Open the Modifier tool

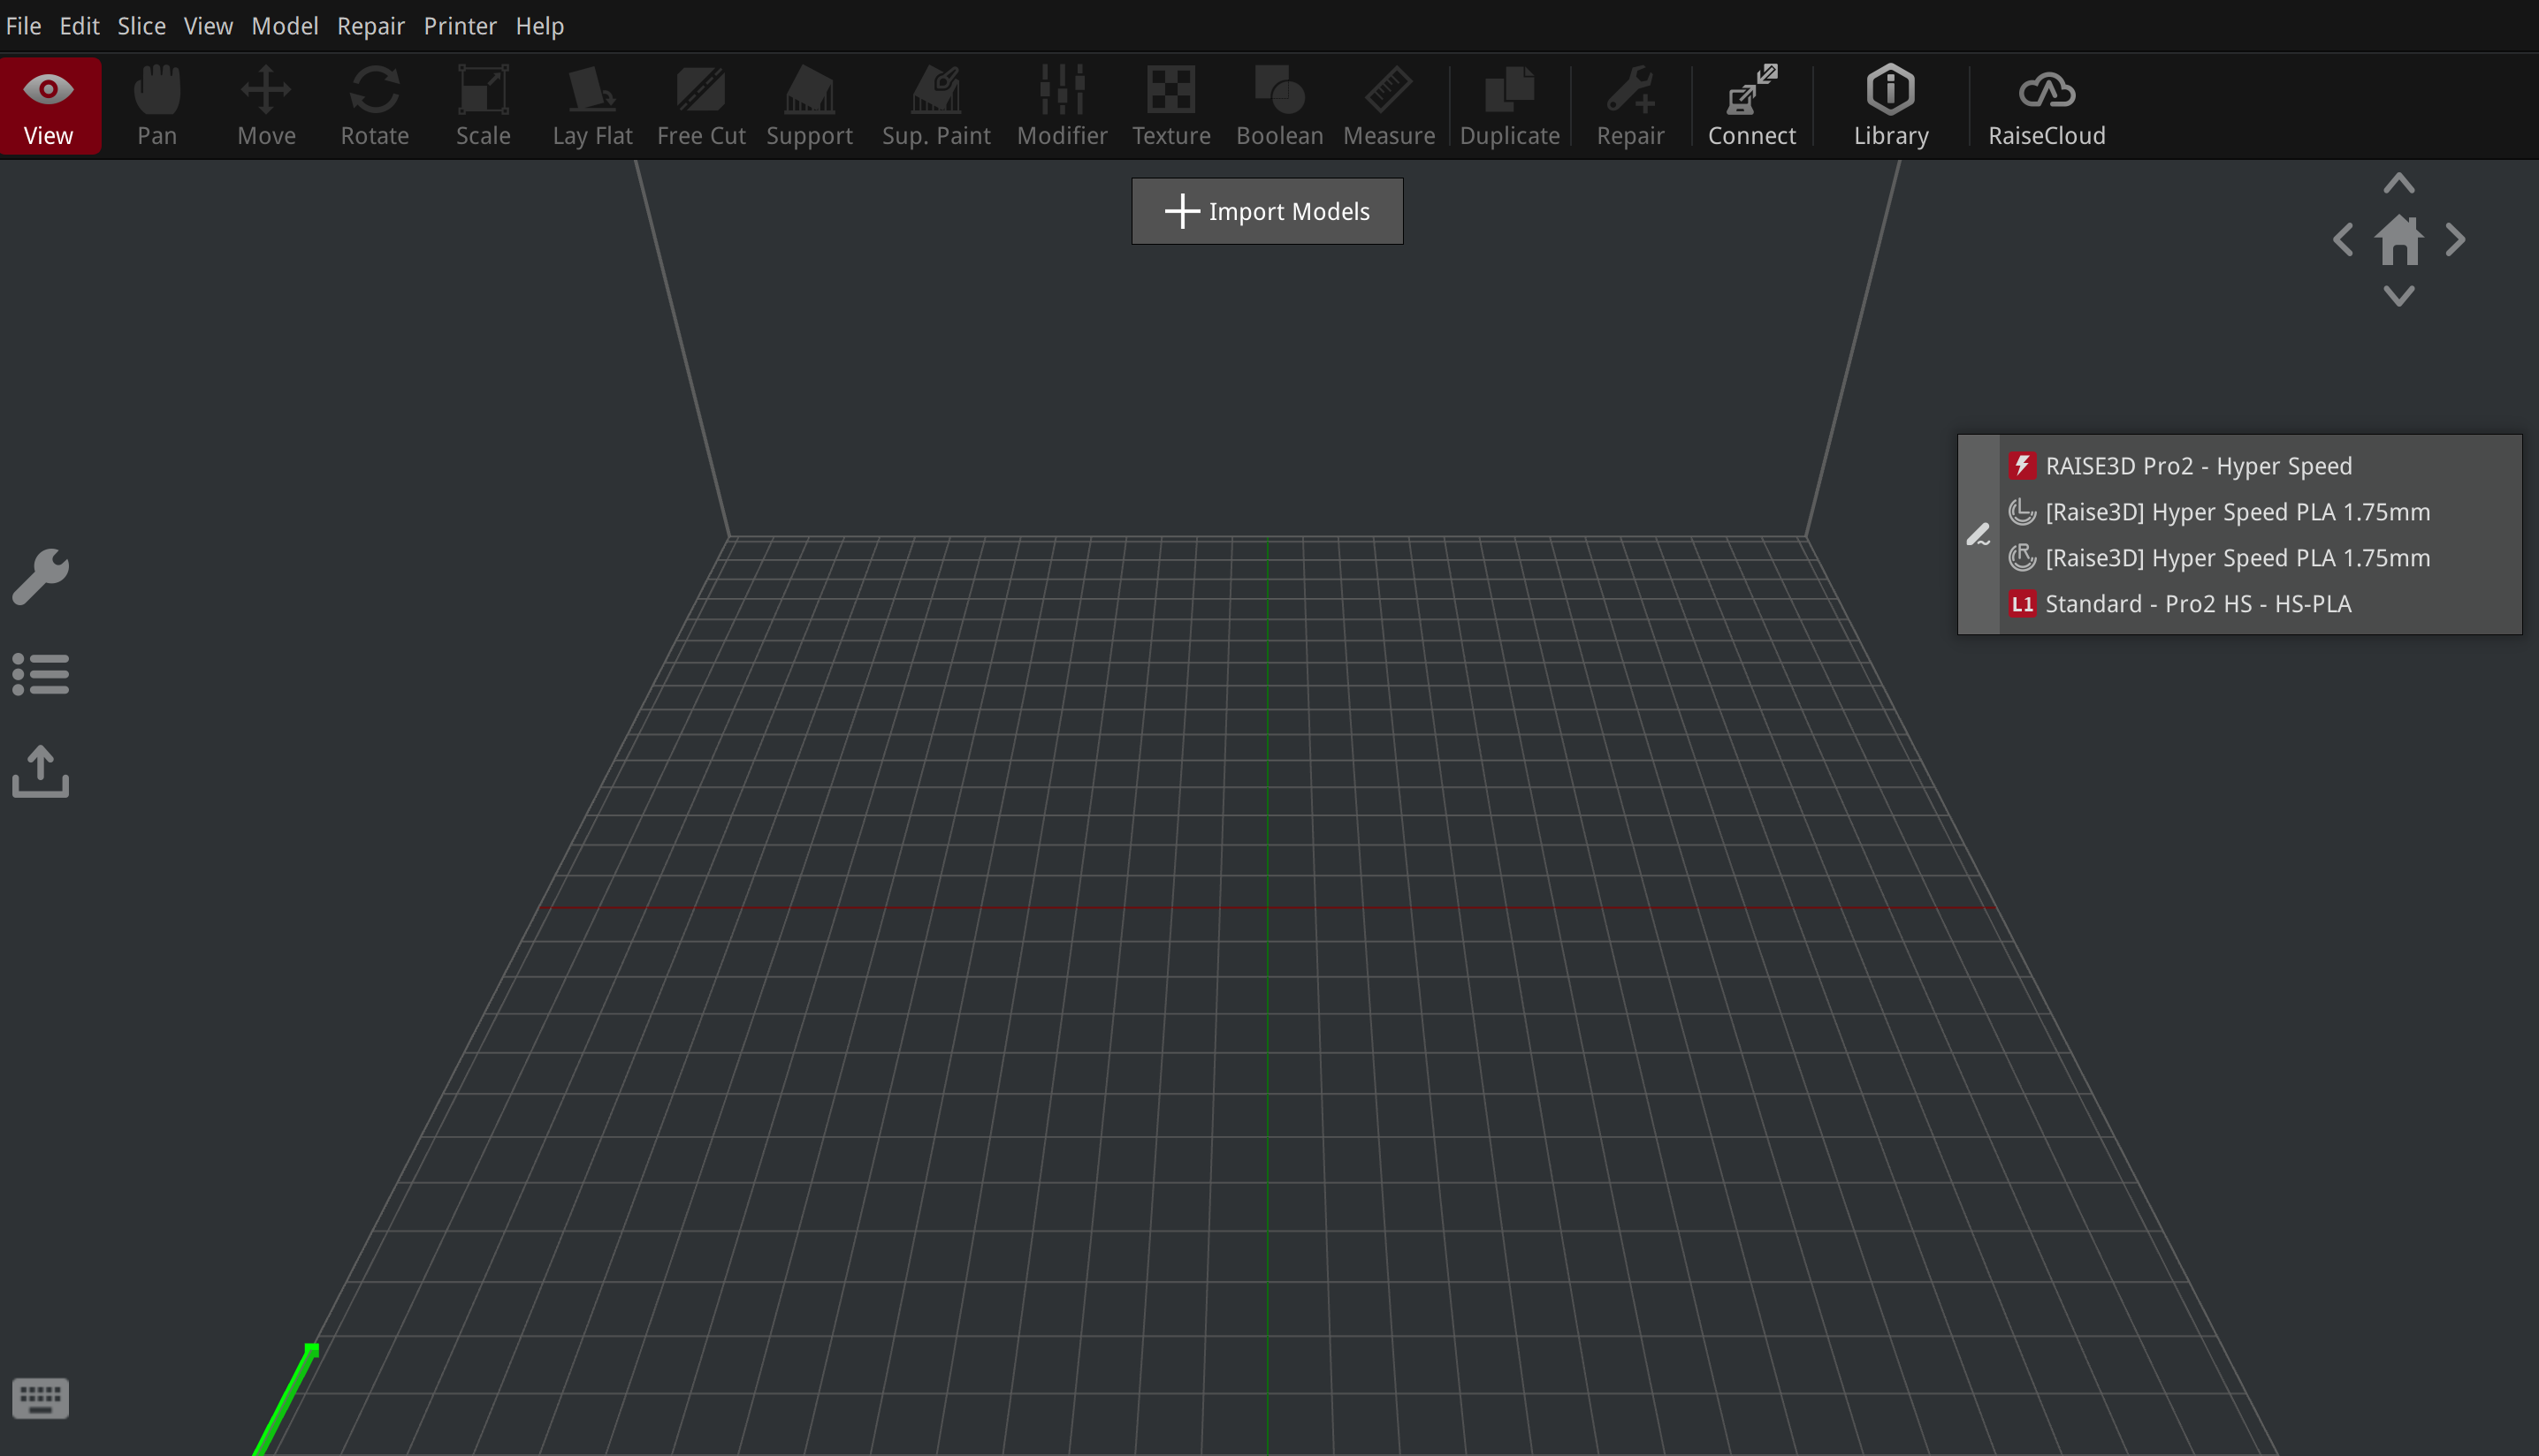coord(1063,106)
